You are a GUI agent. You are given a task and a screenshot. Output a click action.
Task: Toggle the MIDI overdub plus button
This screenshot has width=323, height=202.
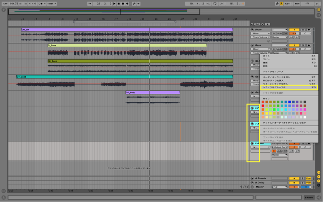click(x=127, y=4)
